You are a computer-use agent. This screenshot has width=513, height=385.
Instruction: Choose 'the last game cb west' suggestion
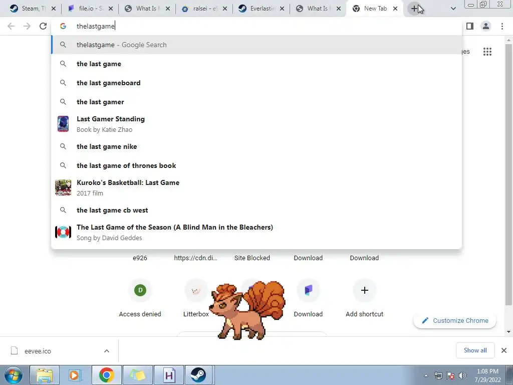coord(256,210)
